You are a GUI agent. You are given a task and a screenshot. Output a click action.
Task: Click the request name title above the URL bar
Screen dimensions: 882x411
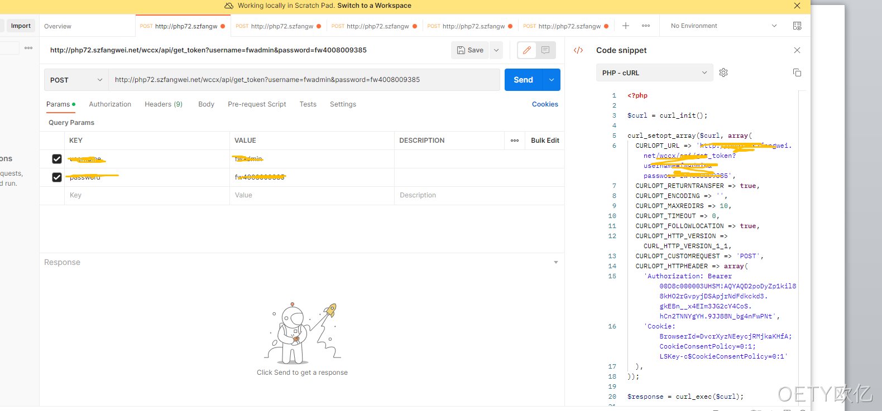click(208, 50)
